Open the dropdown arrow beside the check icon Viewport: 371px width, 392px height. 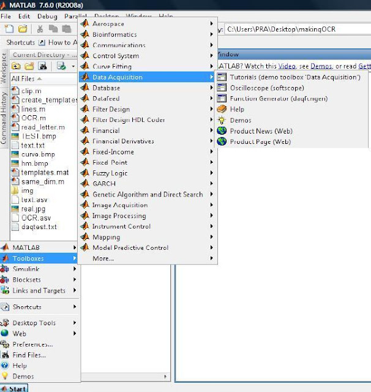click(73, 66)
